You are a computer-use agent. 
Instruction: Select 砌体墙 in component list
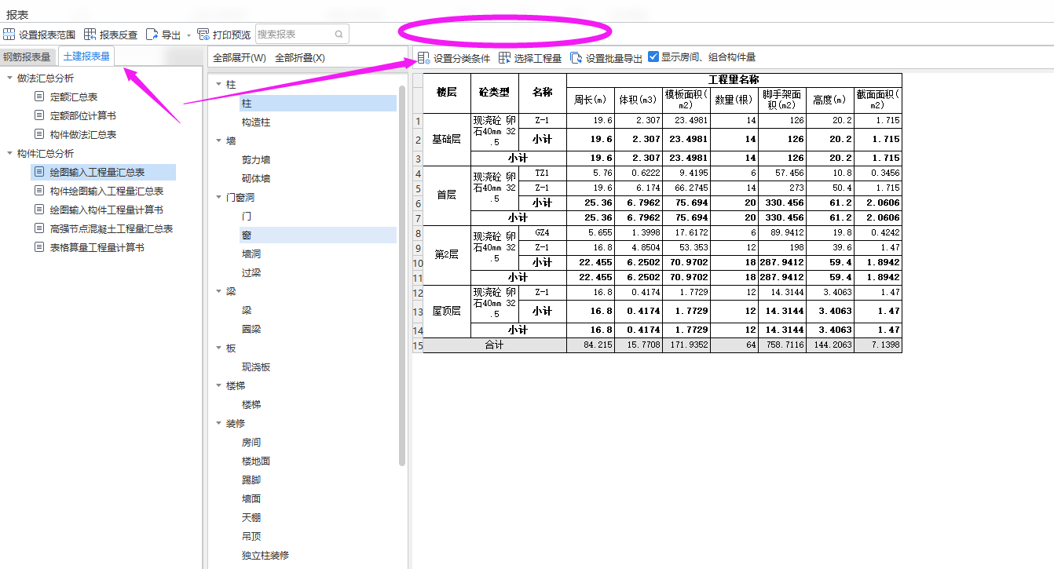point(256,179)
